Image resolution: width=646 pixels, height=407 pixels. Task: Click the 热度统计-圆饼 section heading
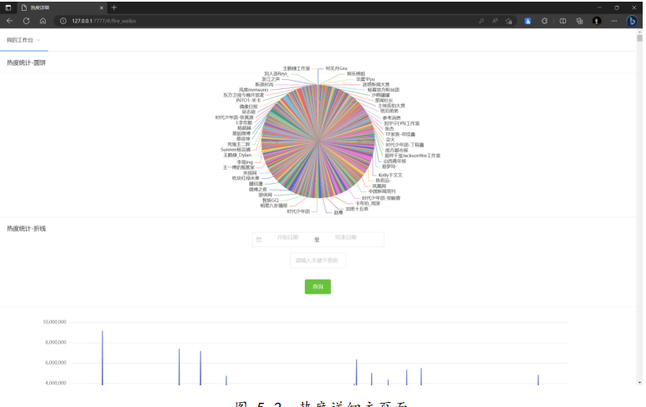(x=27, y=63)
